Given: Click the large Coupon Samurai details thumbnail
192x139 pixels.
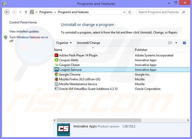Looking at the screenshot, I should [63, 130].
